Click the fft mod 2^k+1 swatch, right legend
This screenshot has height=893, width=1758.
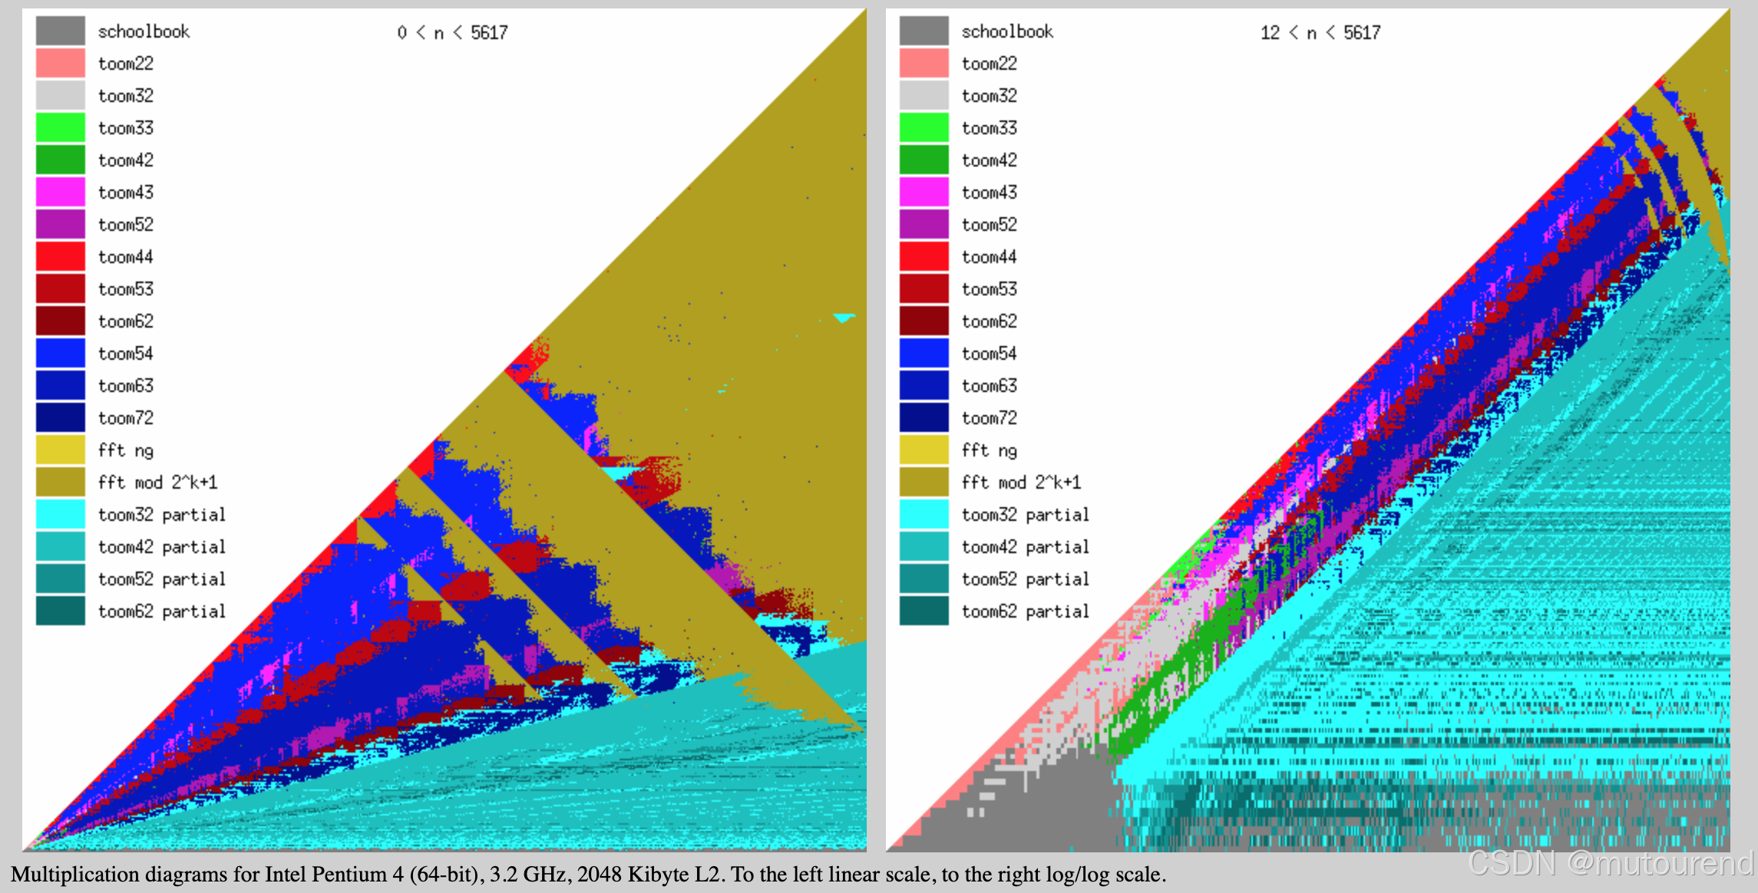pos(924,482)
